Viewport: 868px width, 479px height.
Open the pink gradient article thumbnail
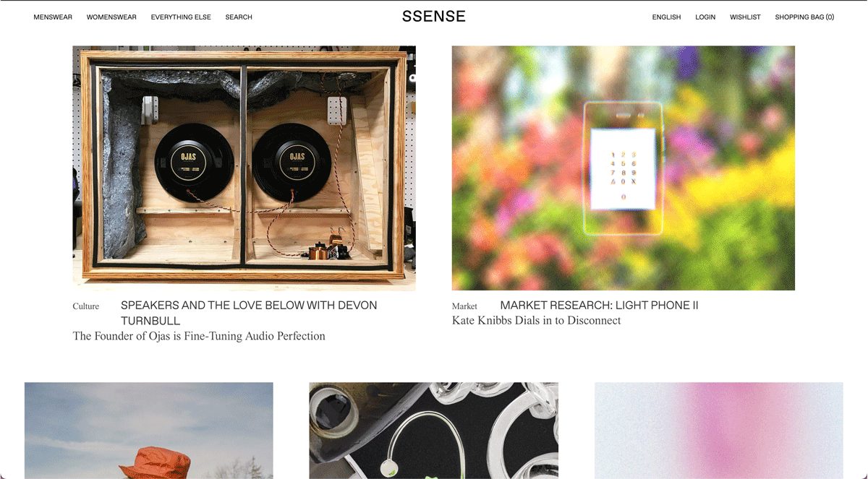tap(719, 431)
